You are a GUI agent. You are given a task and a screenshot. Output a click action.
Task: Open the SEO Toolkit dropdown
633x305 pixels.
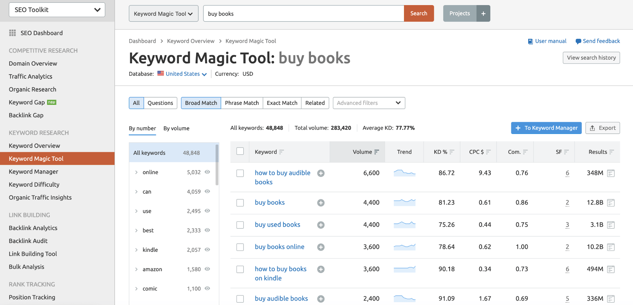pyautogui.click(x=57, y=10)
